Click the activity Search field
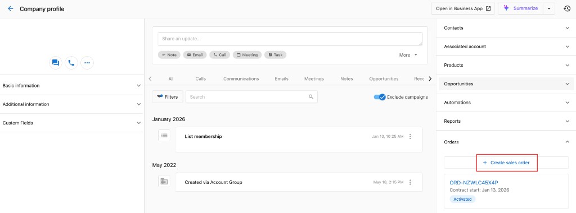This screenshot has height=213, width=576. [251, 97]
